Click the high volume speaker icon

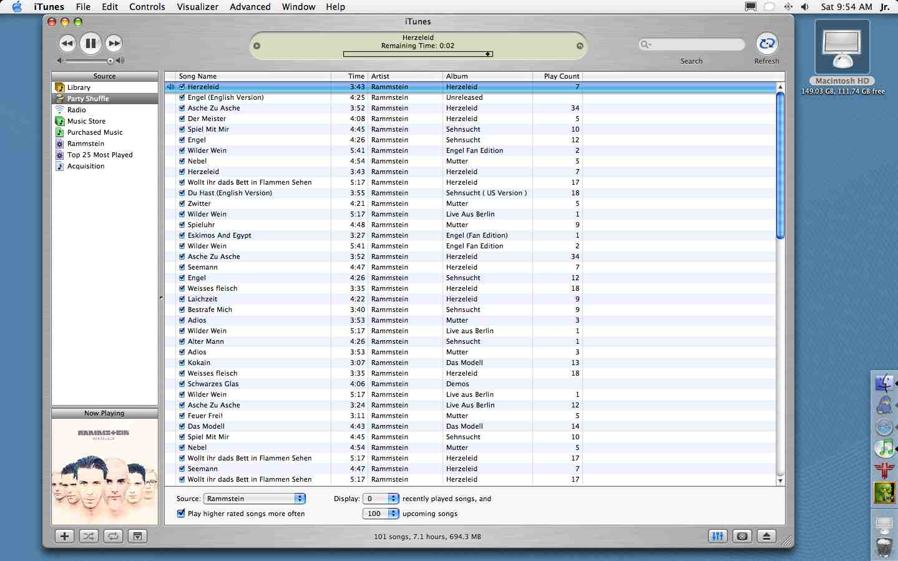tap(120, 61)
